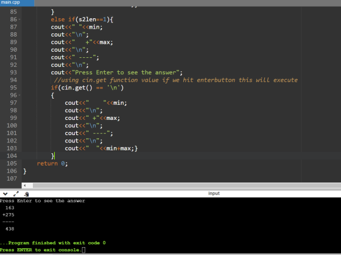Screen dimensions: 341x255
Task: Click line 89 cout '+' max statement
Action: click(82, 42)
